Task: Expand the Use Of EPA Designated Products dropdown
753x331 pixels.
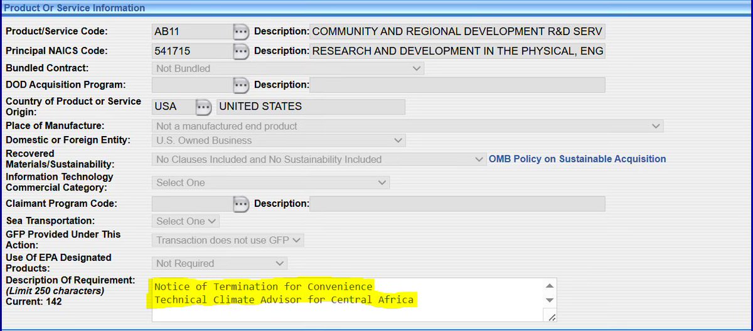Action: click(x=219, y=263)
